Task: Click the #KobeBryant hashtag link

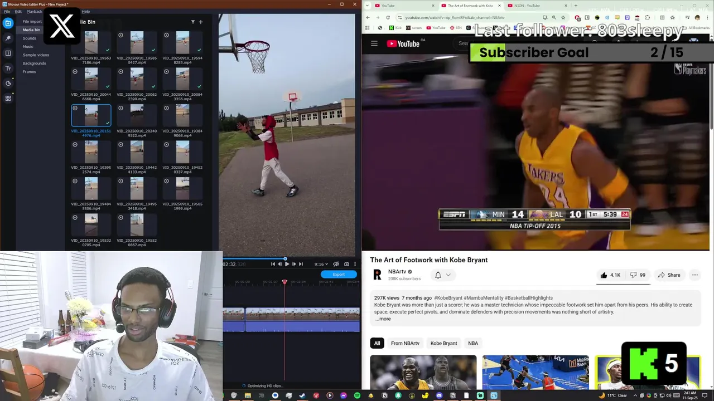Action: tap(448, 298)
